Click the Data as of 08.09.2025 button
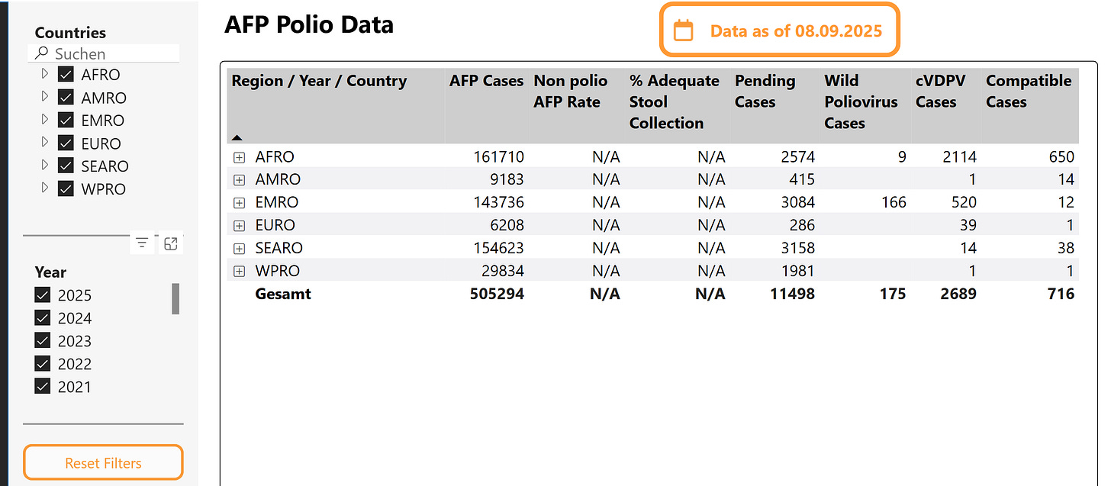 [x=779, y=31]
